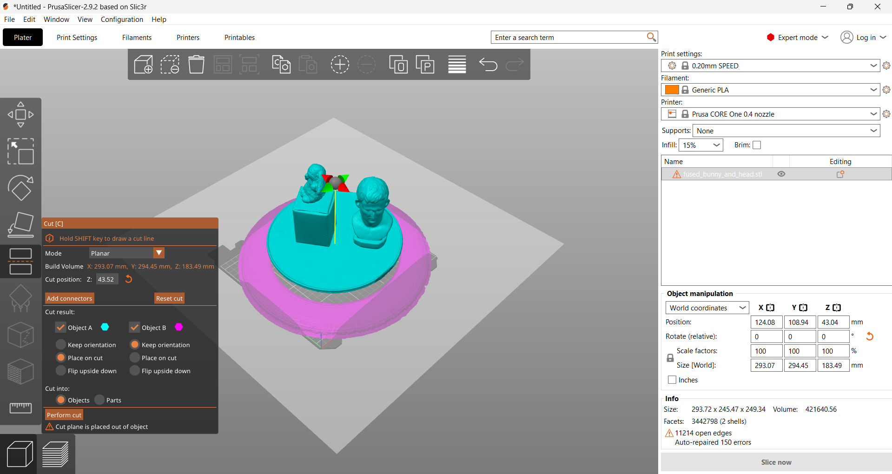Expand the Supports dropdown
The height and width of the screenshot is (474, 892).
pyautogui.click(x=786, y=131)
